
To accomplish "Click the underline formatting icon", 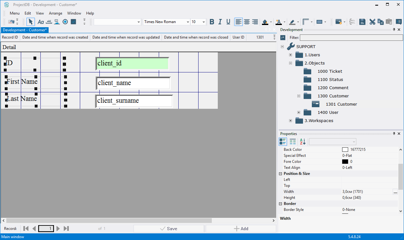I will point(228,22).
